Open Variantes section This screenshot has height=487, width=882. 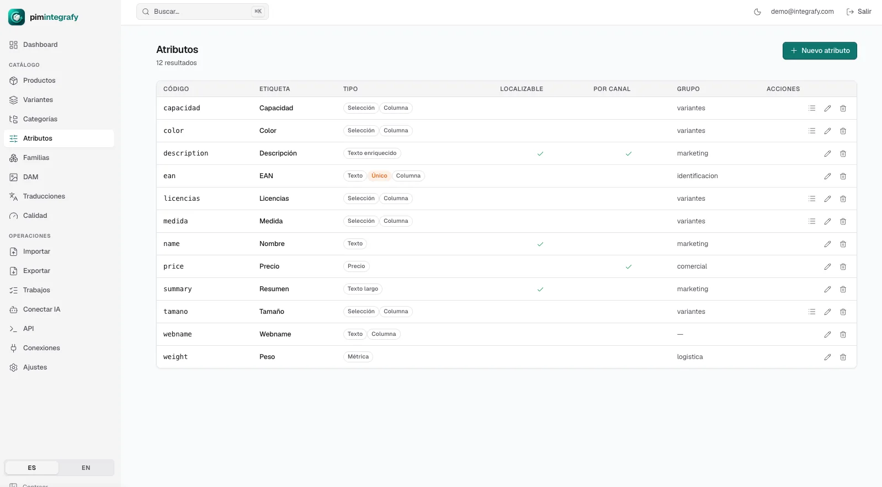(x=59, y=100)
